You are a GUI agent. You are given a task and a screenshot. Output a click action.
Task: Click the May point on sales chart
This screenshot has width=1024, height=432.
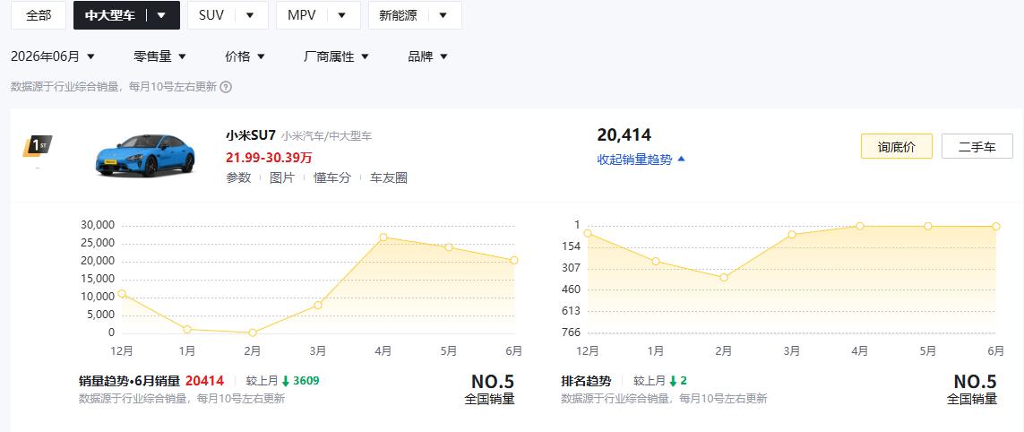click(x=449, y=247)
